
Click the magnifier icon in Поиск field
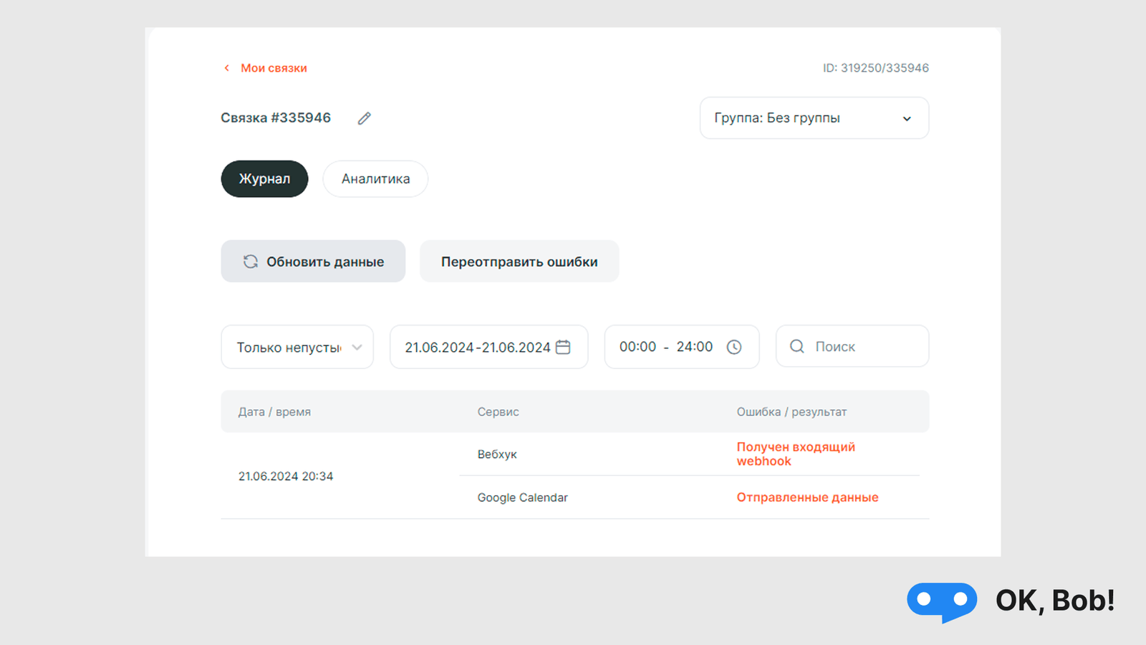pos(797,346)
